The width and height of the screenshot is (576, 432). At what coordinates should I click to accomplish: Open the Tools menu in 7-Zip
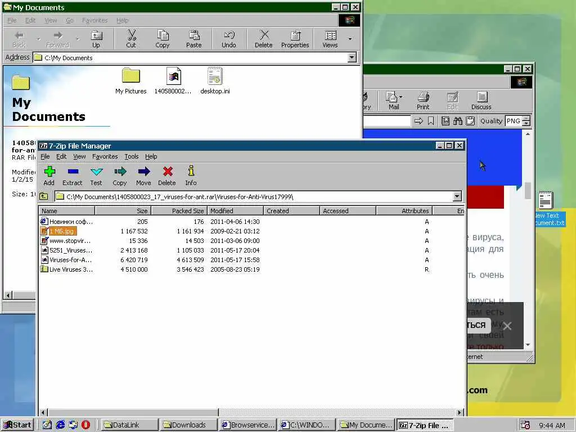[132, 156]
